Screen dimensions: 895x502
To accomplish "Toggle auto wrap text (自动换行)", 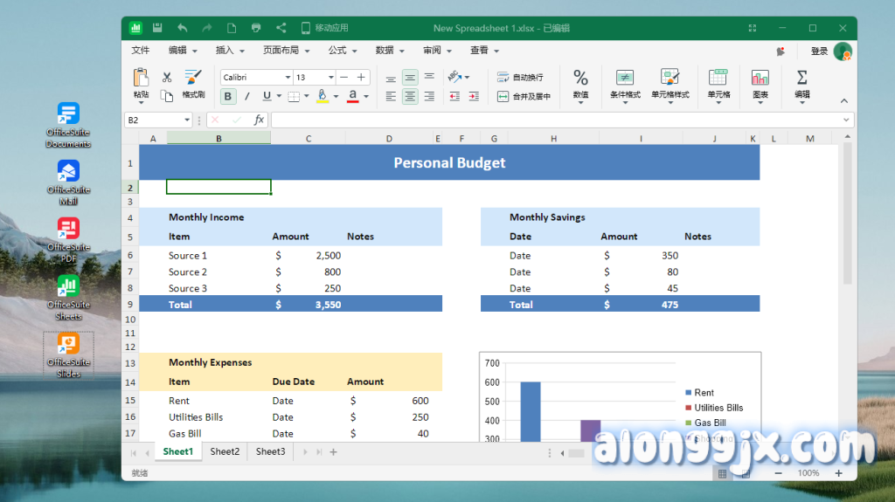I will [521, 78].
